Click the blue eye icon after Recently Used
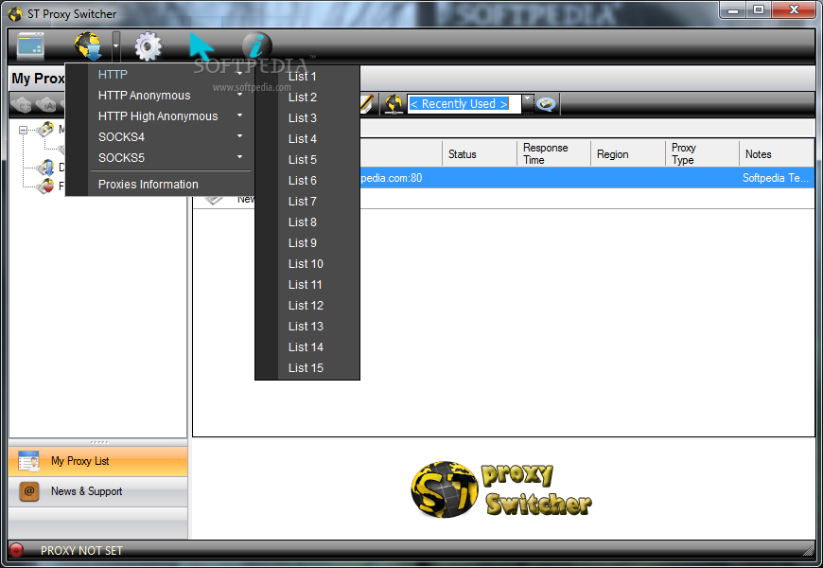The width and height of the screenshot is (823, 568). click(x=547, y=104)
